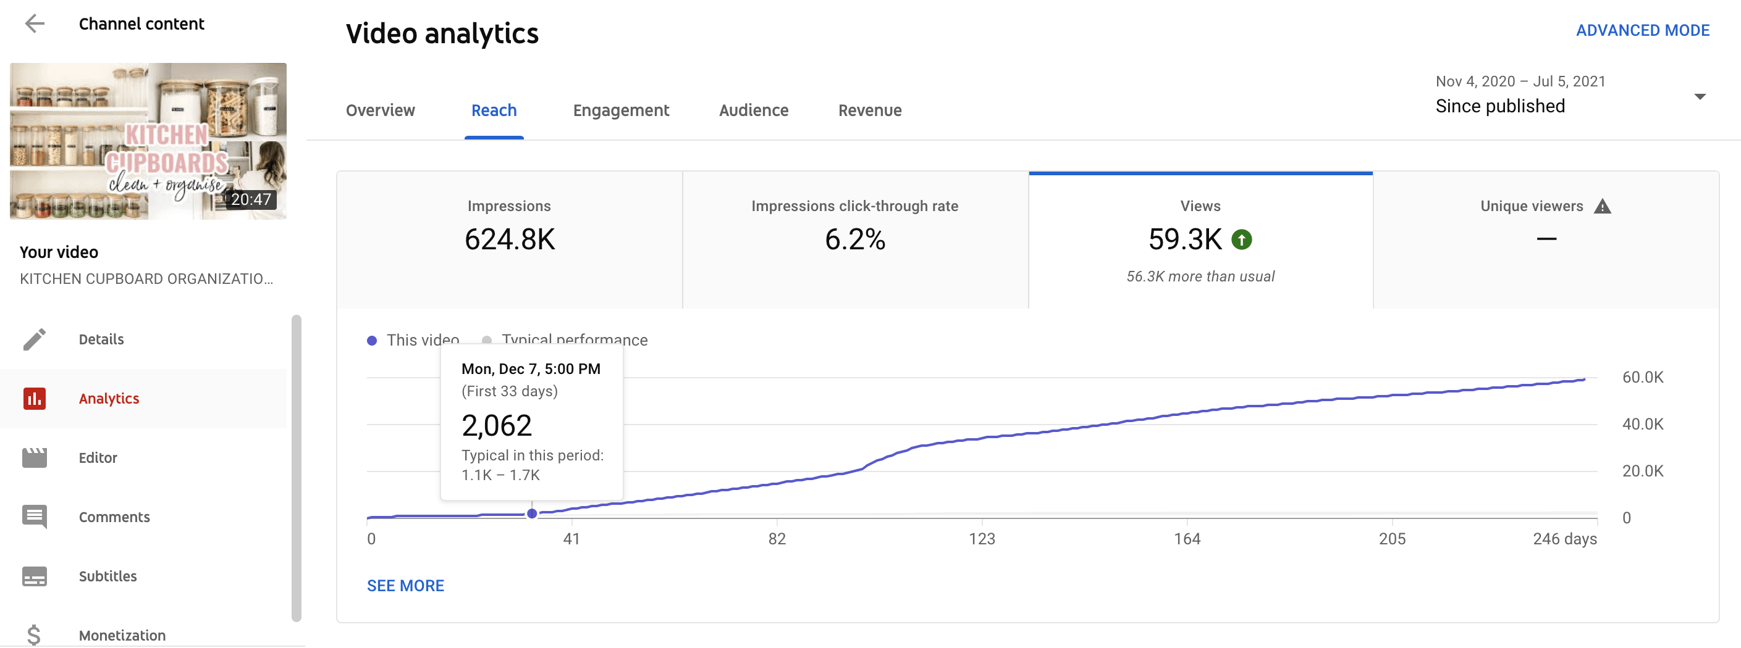Click '56.3K more than usual' text
The image size is (1741, 648).
(x=1200, y=276)
